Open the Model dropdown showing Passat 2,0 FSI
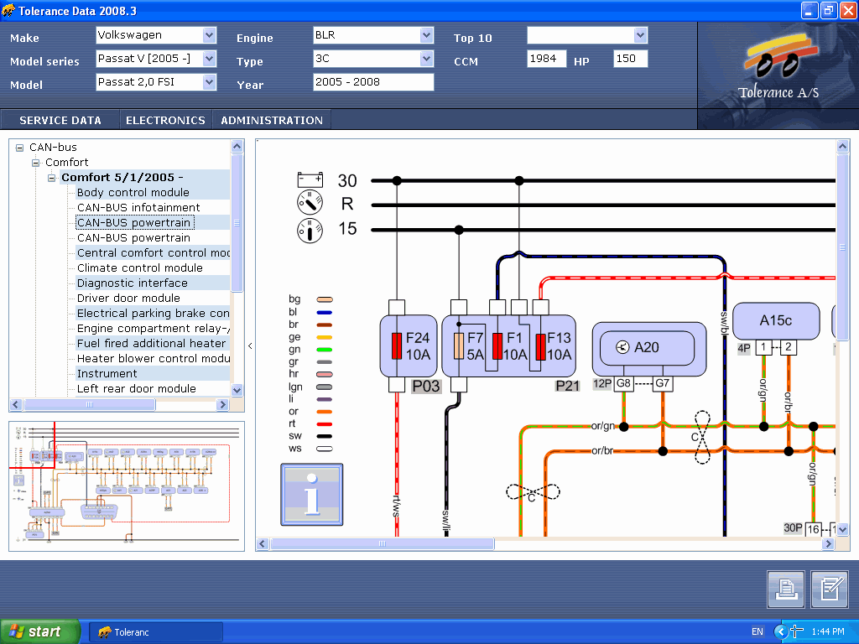 (x=209, y=82)
